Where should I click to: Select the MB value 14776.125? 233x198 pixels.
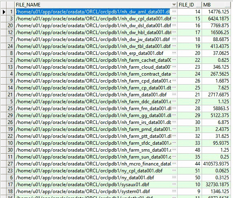point(216,12)
